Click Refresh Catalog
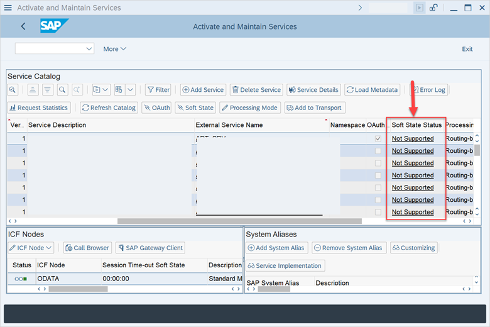Screen dimensions: 490x327 (109, 108)
